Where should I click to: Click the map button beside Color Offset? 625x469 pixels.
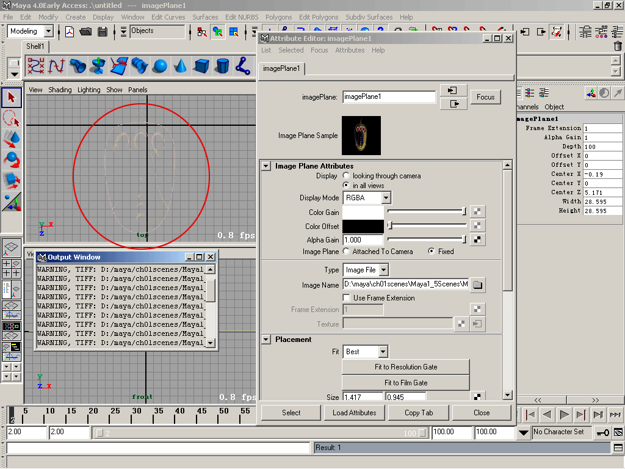(477, 226)
